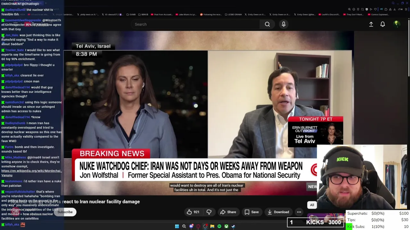Click the pinboard pin toolbar icon
This screenshot has width=410, height=230.
point(358,9)
